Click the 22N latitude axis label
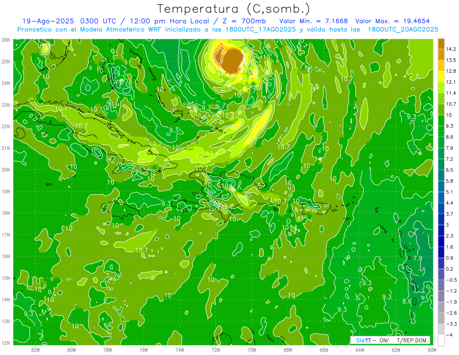The image size is (459, 355). [5, 126]
